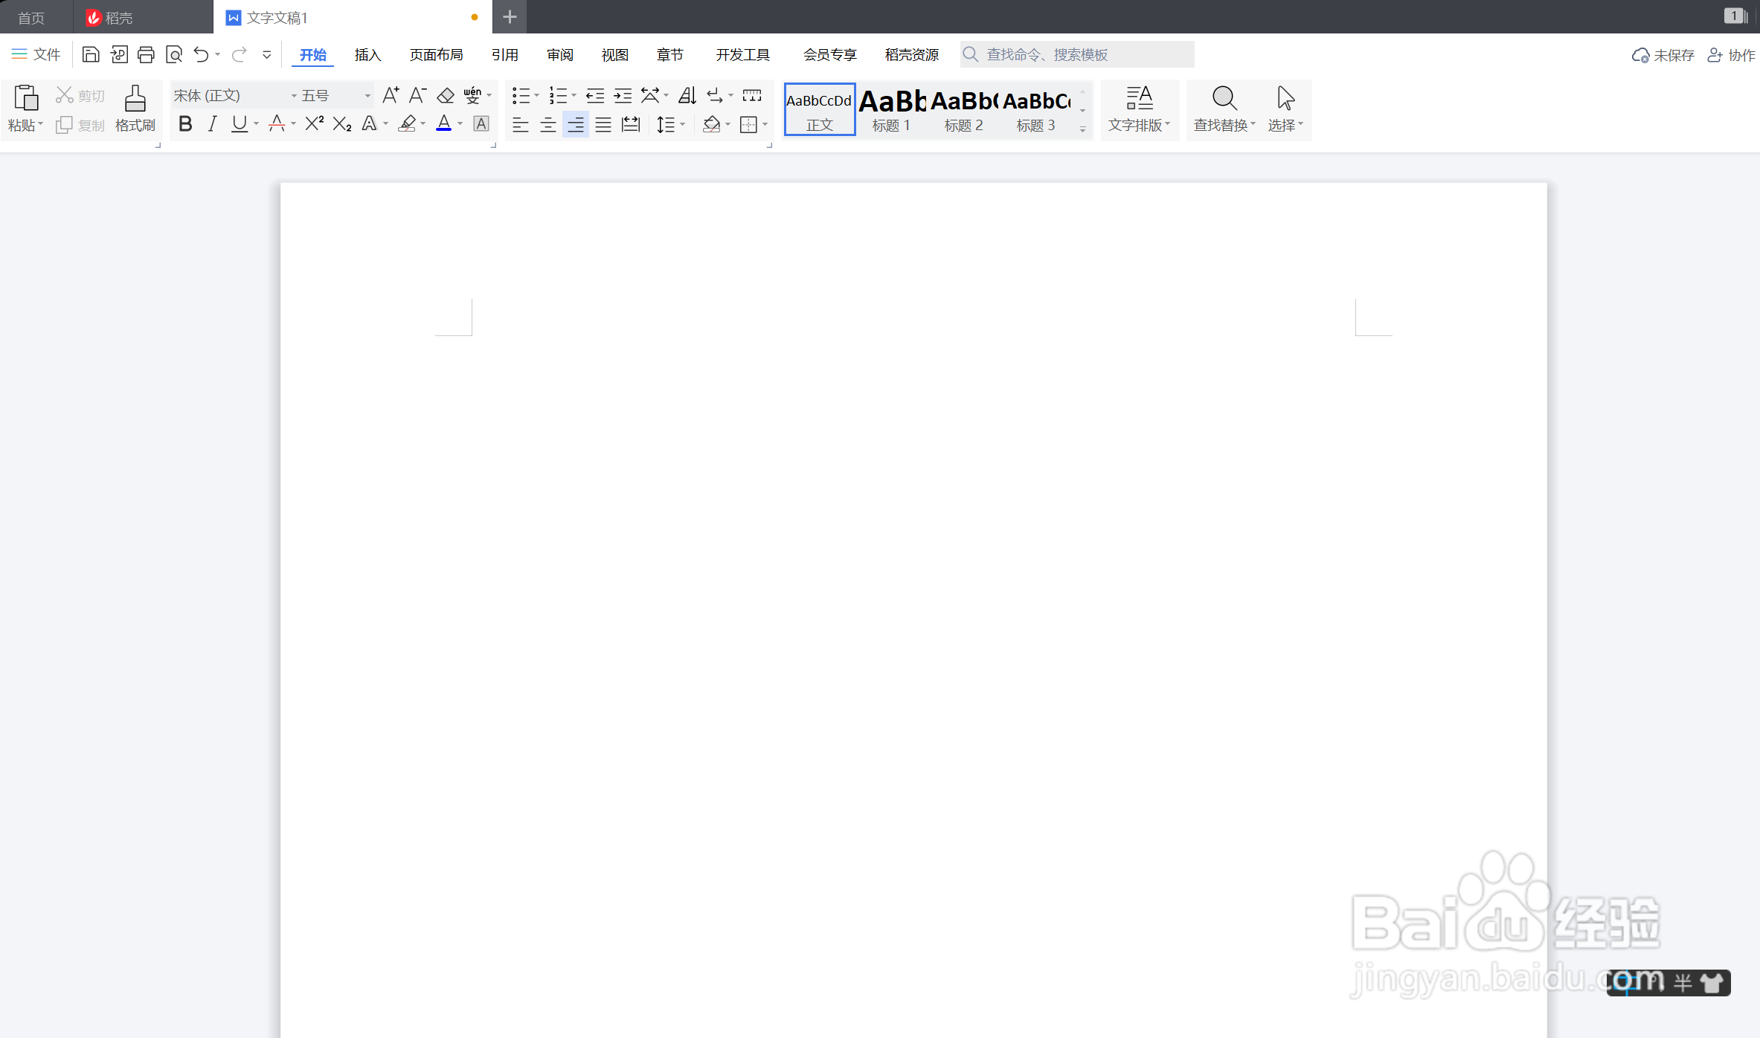Click the 未保存 cloud save button
This screenshot has height=1038, width=1760.
[x=1663, y=55]
